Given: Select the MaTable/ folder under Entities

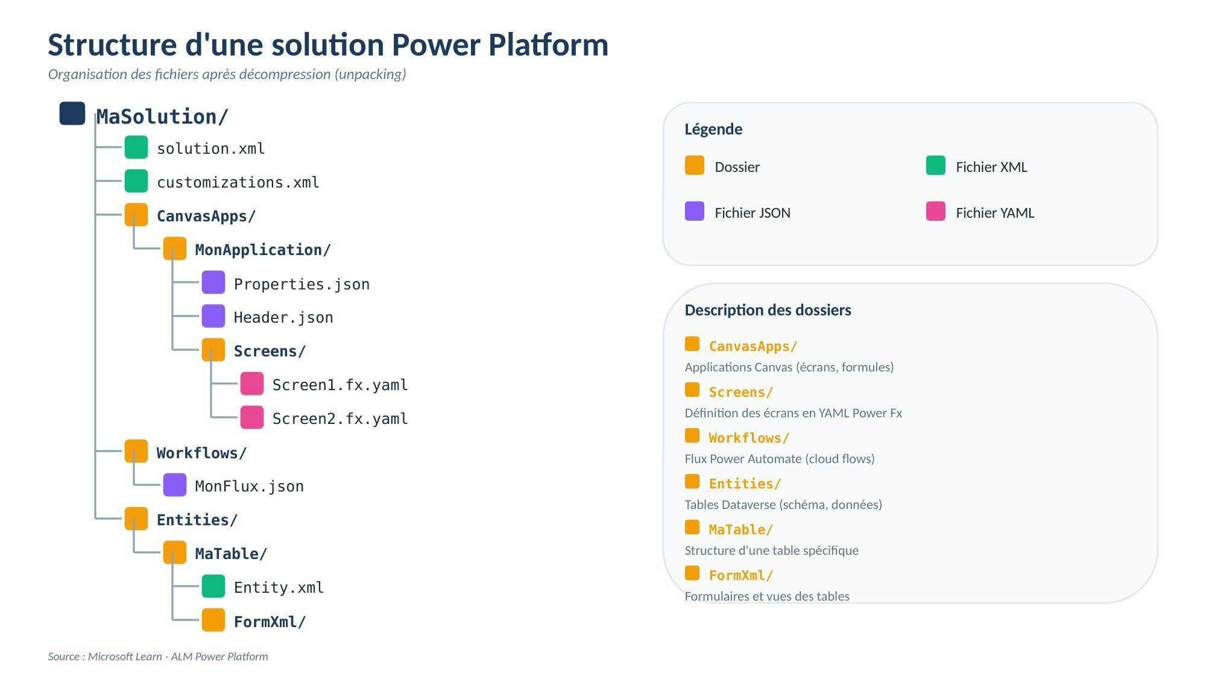Looking at the screenshot, I should pos(231,554).
